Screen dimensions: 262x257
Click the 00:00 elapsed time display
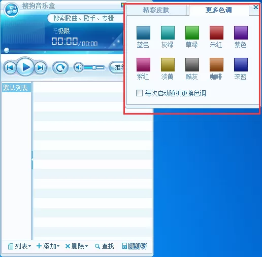[x=64, y=42]
